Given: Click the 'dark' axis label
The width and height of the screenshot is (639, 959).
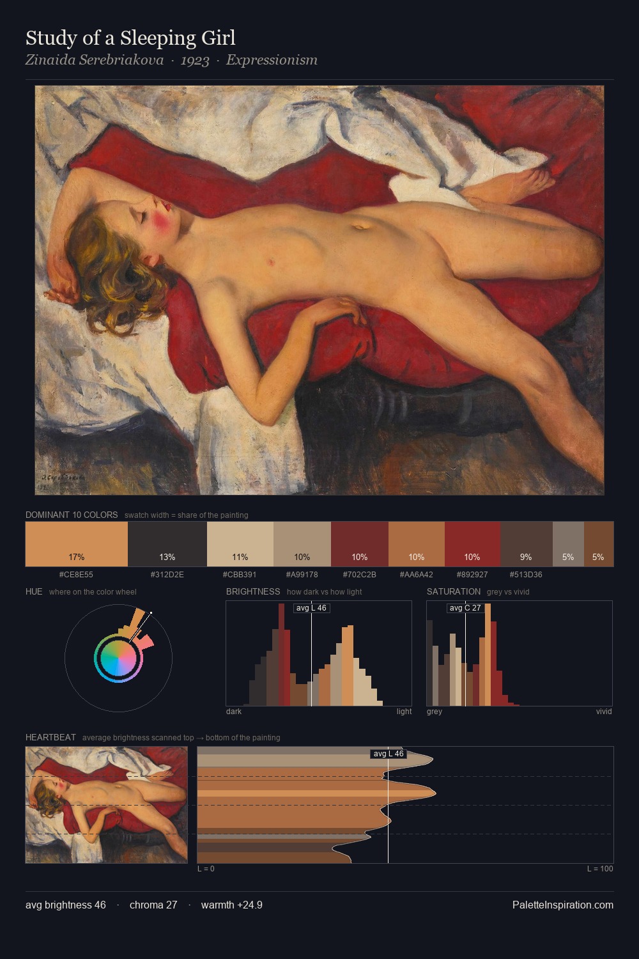Looking at the screenshot, I should tap(234, 712).
